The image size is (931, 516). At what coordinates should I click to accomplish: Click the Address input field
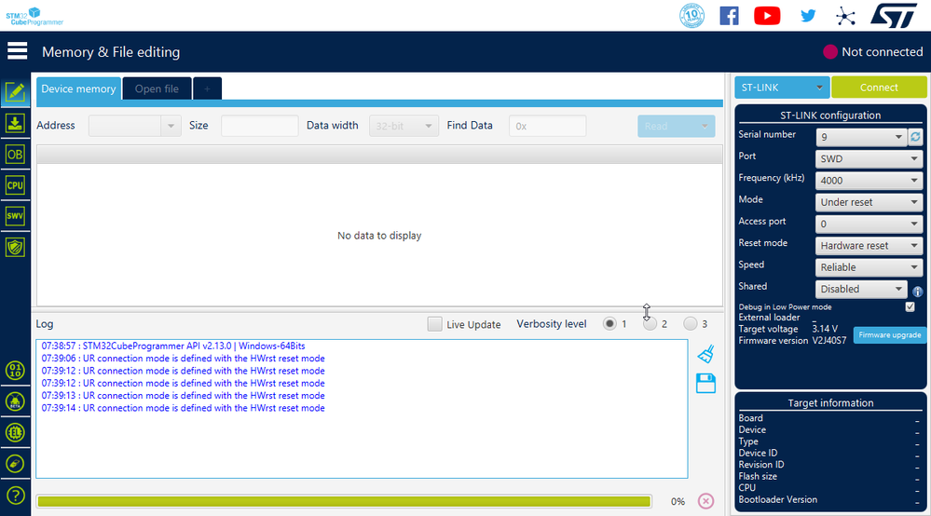tap(125, 126)
